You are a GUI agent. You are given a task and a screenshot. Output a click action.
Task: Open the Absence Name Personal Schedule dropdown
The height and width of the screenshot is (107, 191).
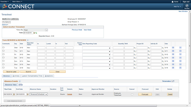[38, 94]
